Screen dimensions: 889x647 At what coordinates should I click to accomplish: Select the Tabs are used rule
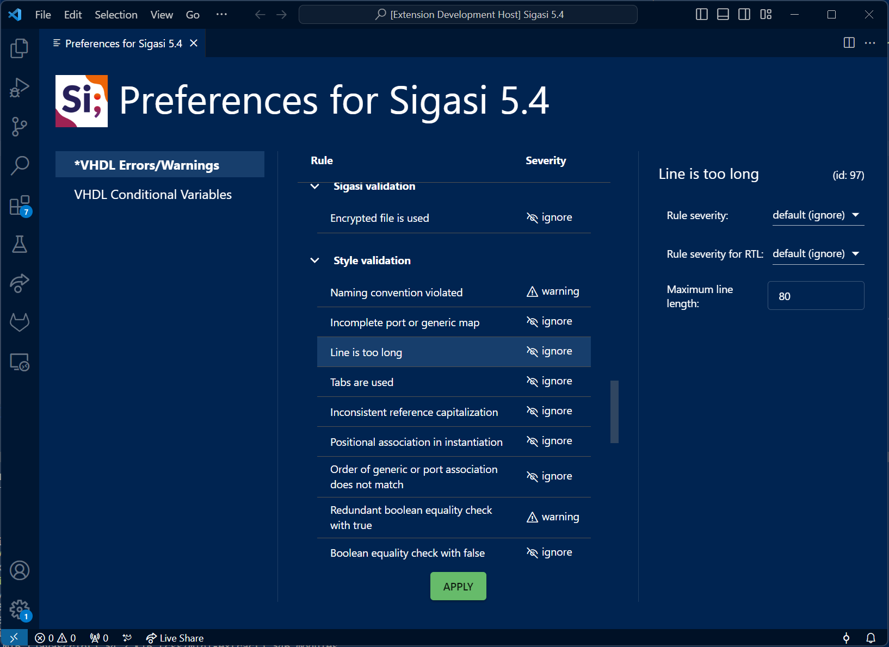tap(454, 382)
